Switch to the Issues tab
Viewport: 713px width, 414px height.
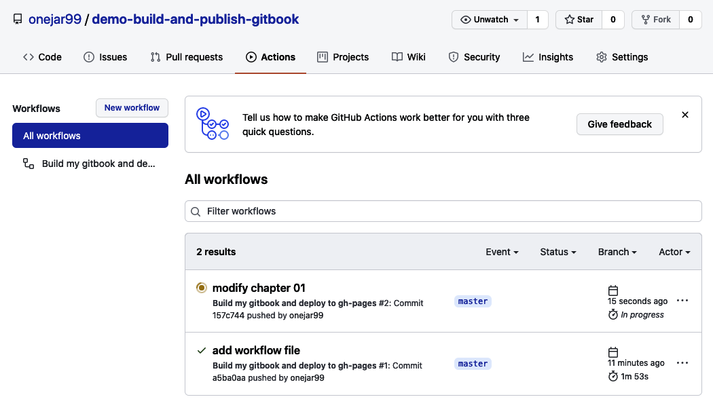pyautogui.click(x=105, y=57)
